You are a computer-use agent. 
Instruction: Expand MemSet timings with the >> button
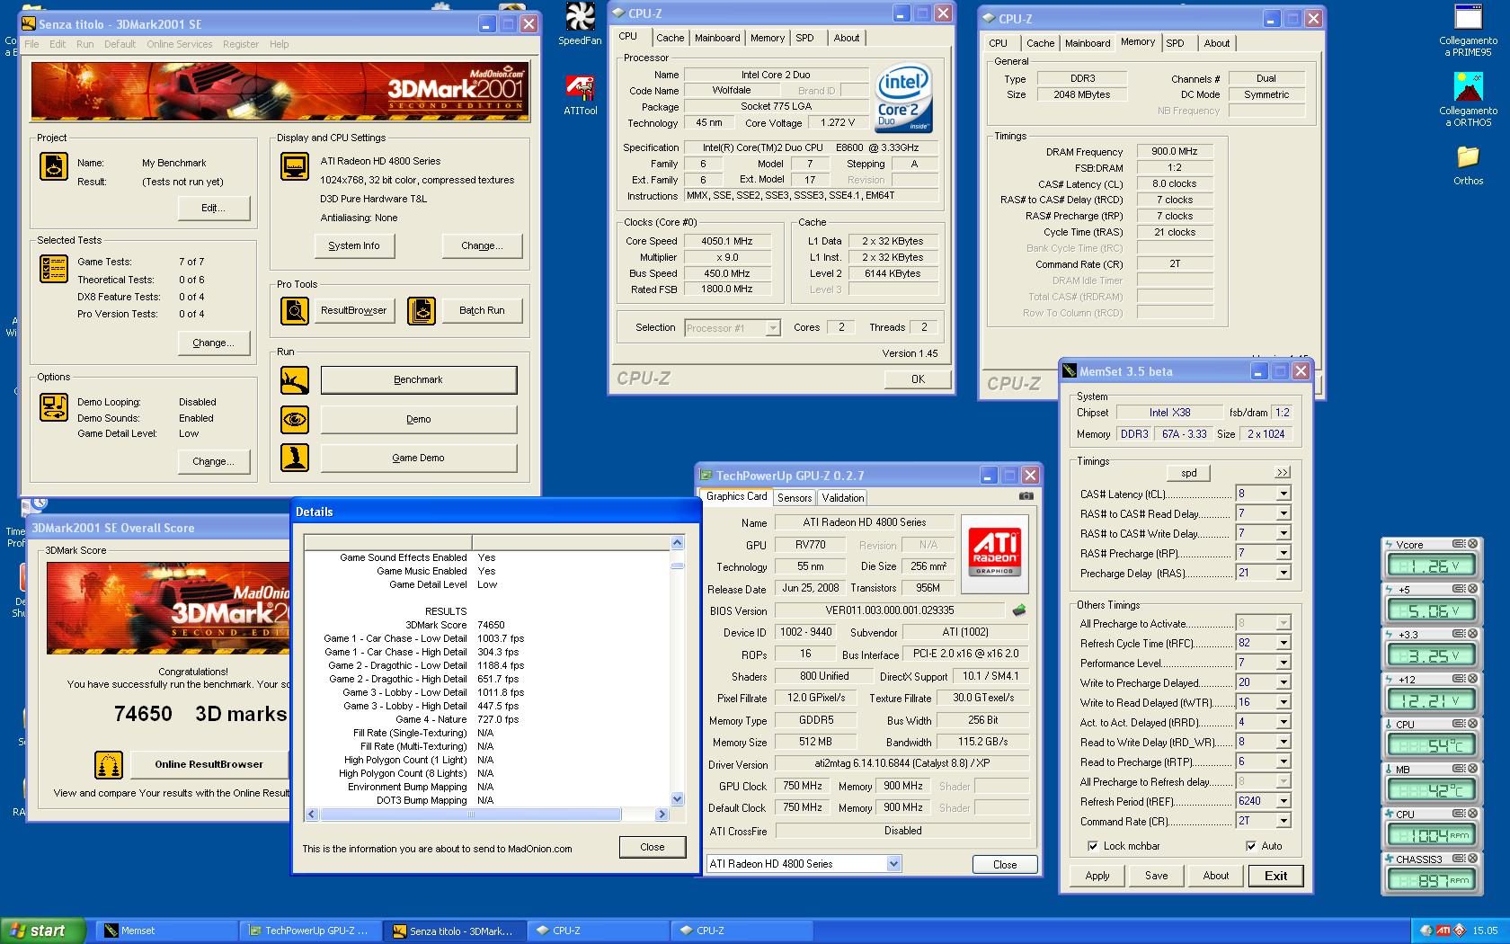1282,473
